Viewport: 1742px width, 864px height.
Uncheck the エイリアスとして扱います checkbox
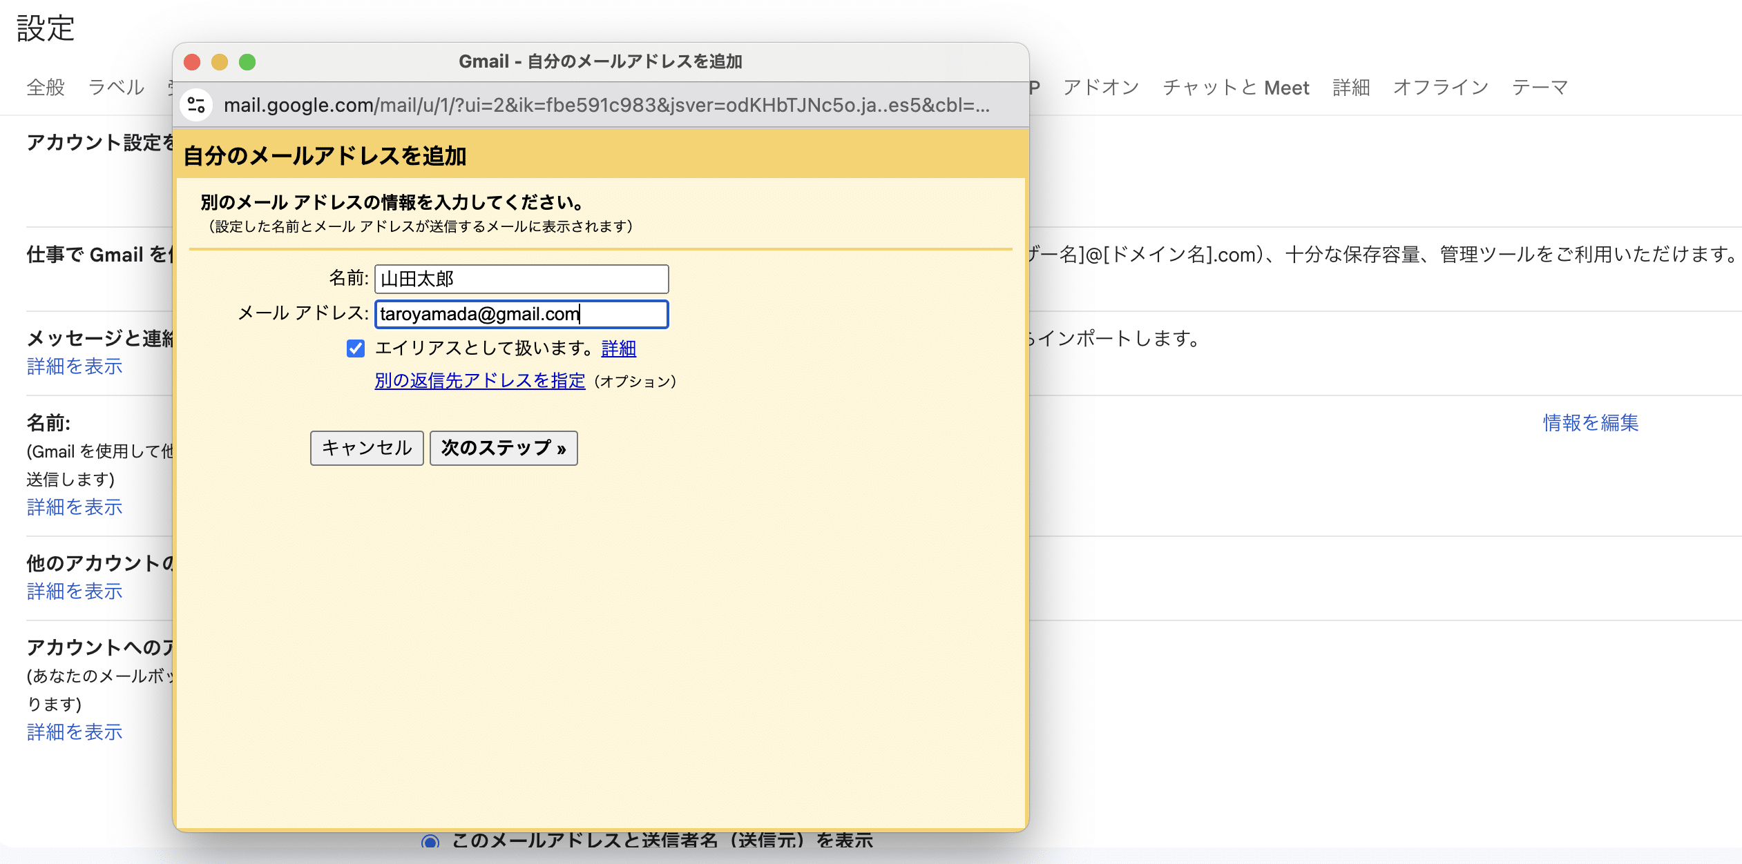(356, 348)
